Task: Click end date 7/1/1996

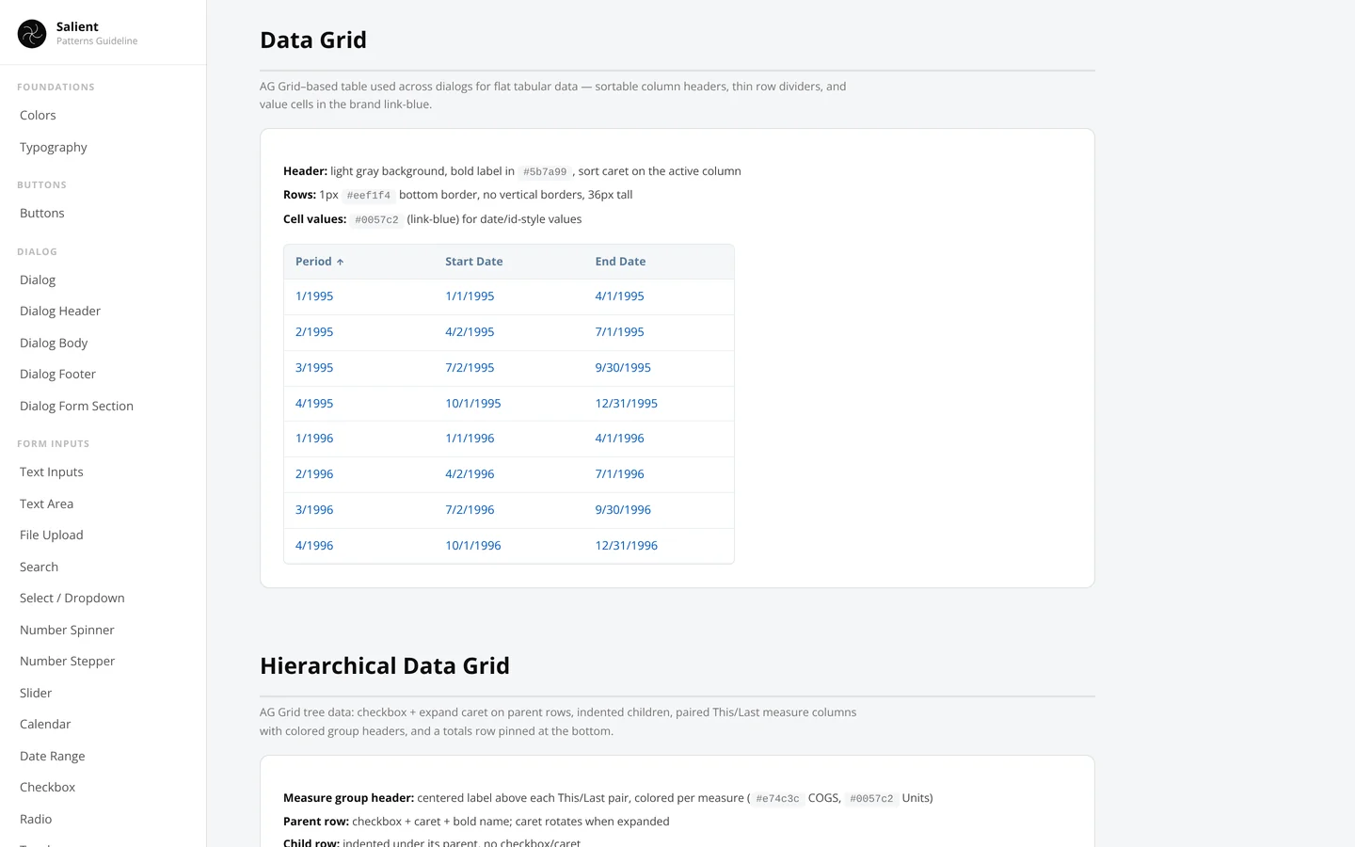Action: pyautogui.click(x=619, y=473)
